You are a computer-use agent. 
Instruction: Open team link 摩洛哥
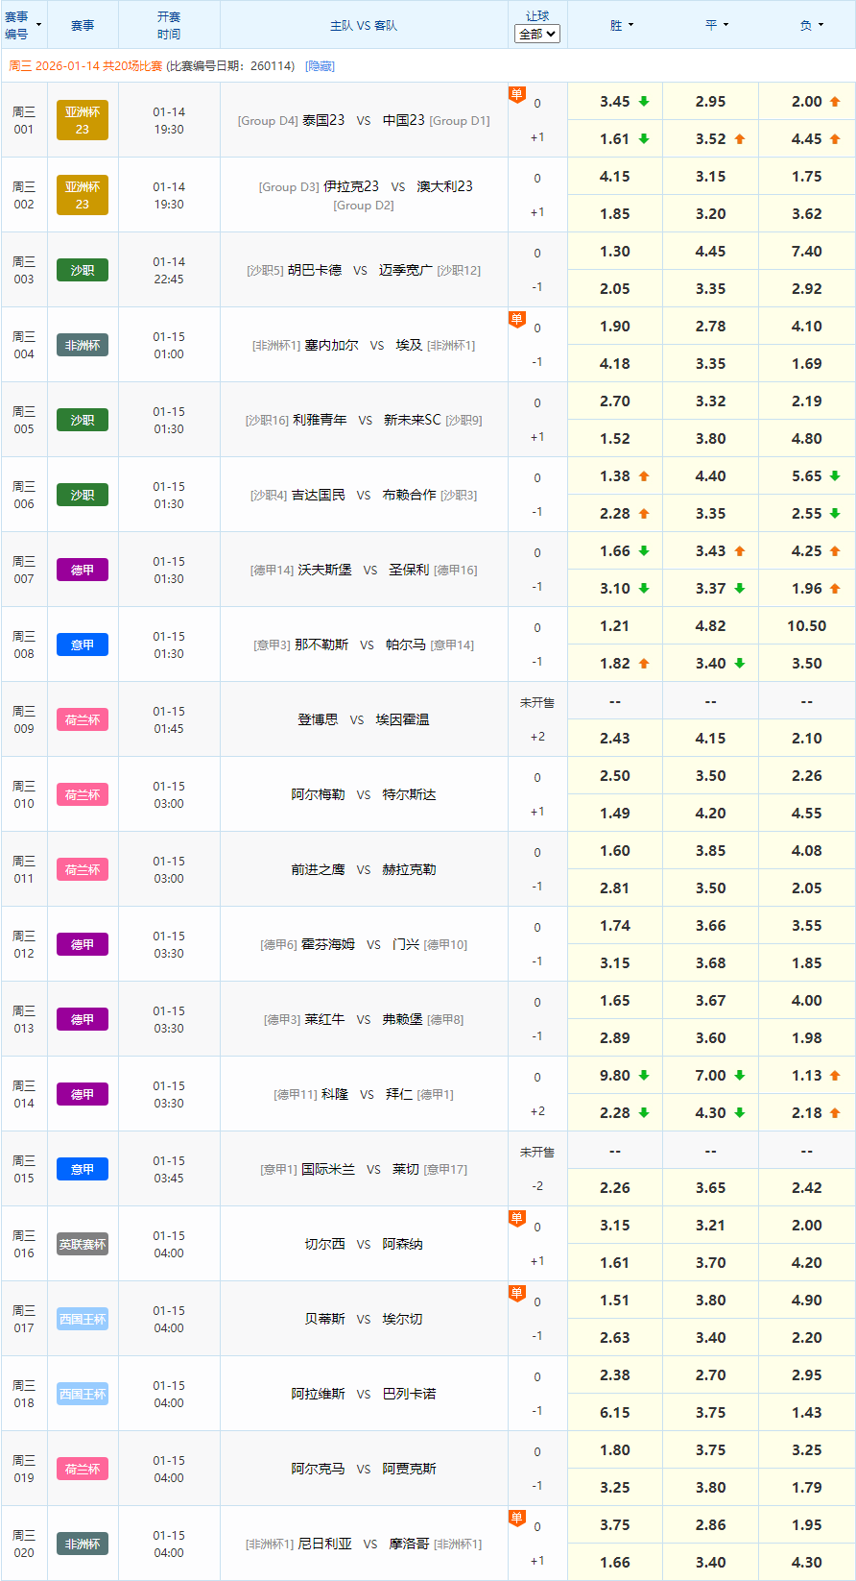click(x=409, y=1544)
